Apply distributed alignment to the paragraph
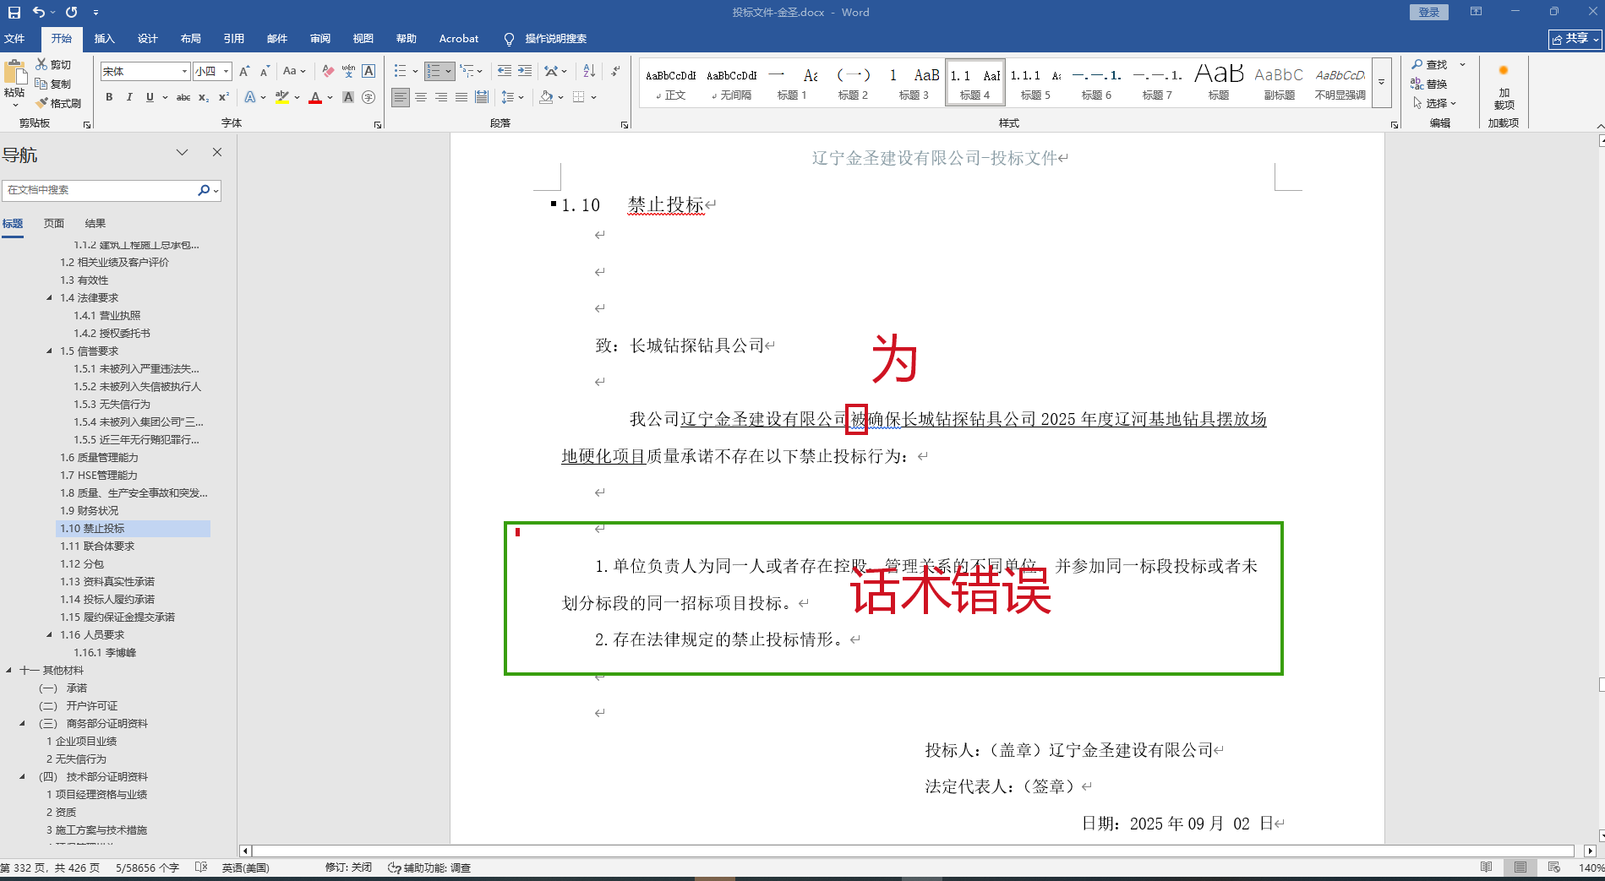The width and height of the screenshot is (1605, 881). pyautogui.click(x=482, y=98)
